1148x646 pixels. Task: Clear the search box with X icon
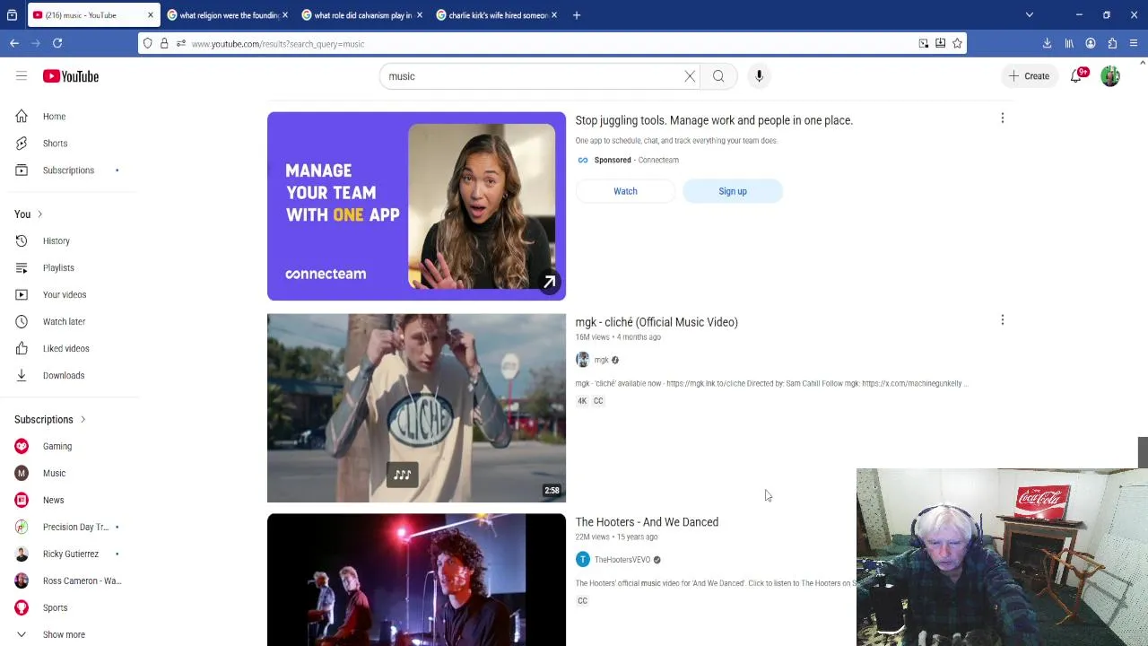point(690,76)
